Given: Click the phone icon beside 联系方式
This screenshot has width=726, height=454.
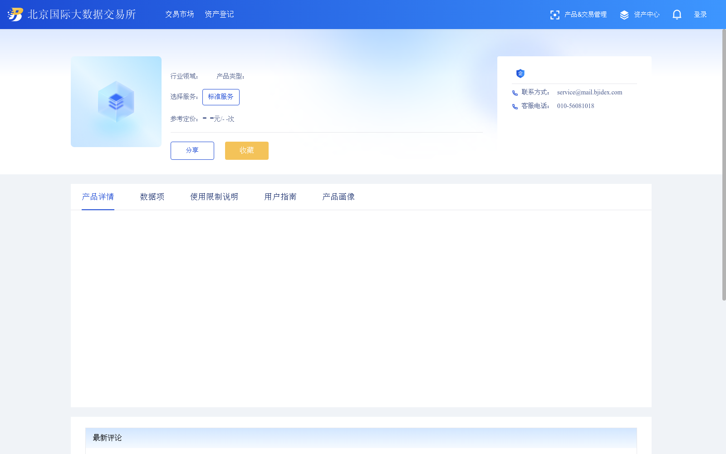Looking at the screenshot, I should [x=515, y=93].
